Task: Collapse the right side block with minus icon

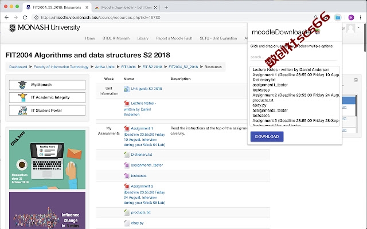Action: [356, 80]
